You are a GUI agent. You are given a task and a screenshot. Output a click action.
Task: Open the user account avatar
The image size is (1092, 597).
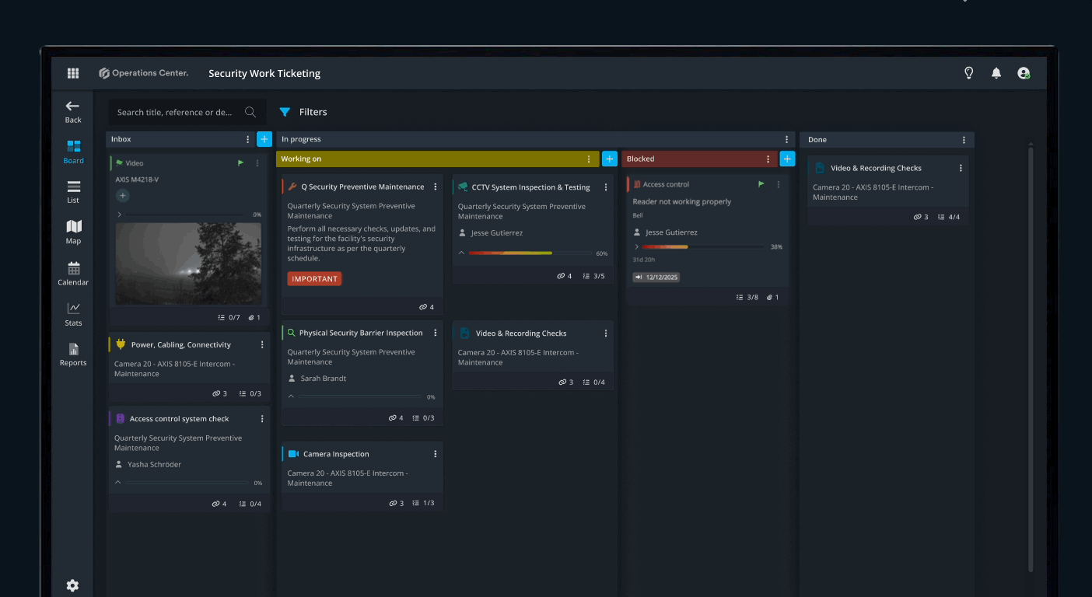(x=1024, y=73)
